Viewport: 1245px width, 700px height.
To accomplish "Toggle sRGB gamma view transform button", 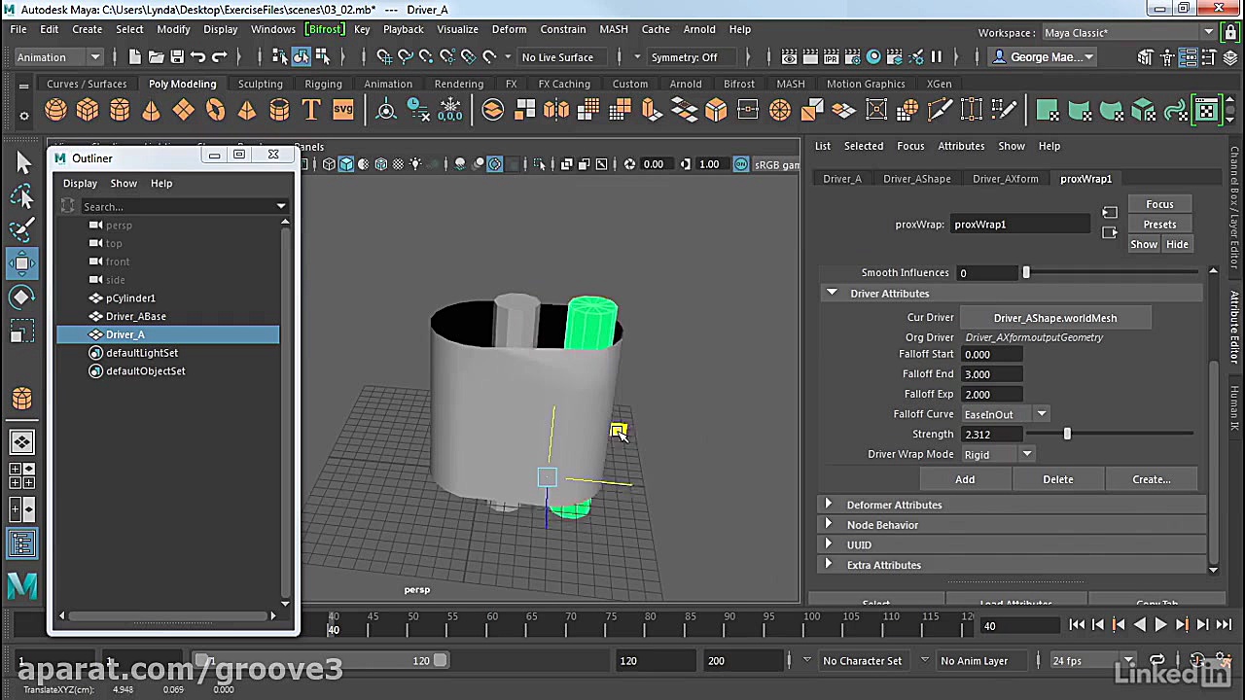I will click(741, 164).
